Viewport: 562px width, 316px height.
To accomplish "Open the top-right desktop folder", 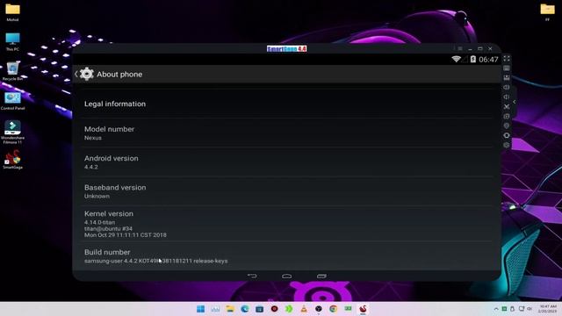I will [547, 12].
